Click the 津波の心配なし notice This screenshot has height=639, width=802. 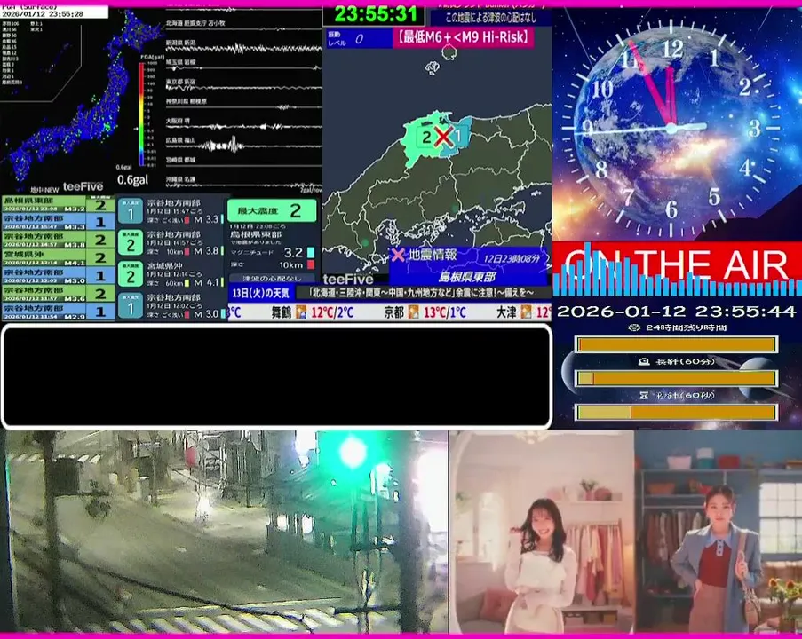(x=272, y=279)
